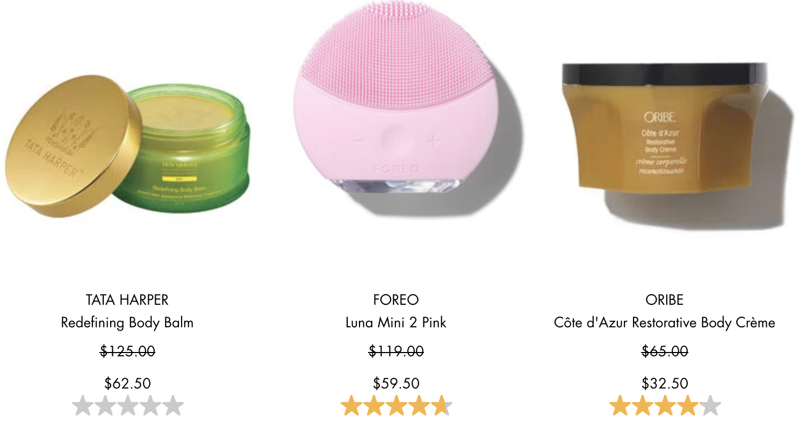
Task: Open the Luna Mini 2 Pink link
Action: 396,322
